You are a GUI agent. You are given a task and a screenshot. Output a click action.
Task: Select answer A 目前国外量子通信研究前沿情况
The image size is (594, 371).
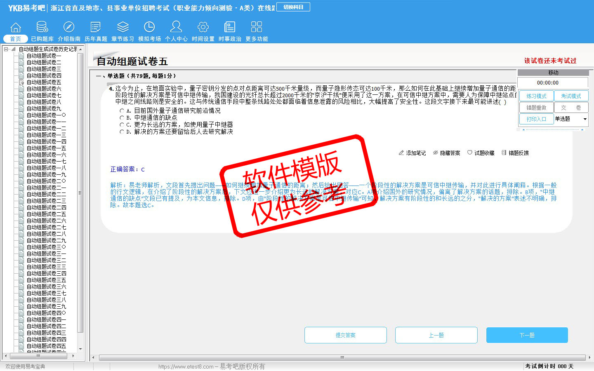(122, 111)
